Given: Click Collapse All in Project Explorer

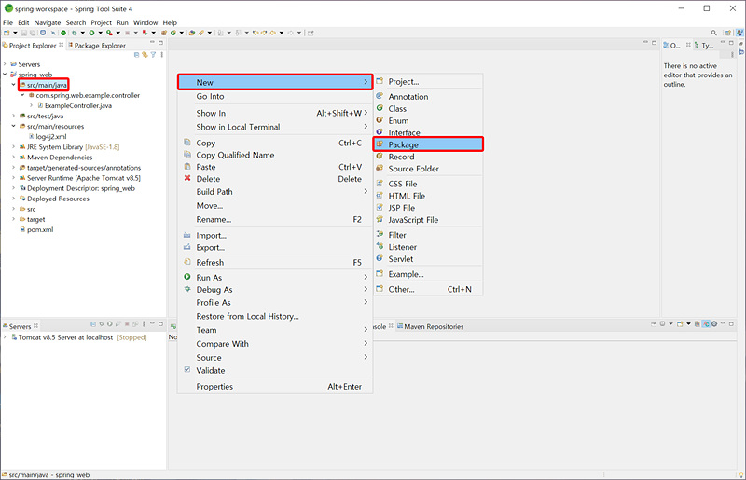Looking at the screenshot, I should click(x=136, y=55).
